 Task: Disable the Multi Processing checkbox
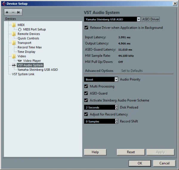(x=86, y=86)
